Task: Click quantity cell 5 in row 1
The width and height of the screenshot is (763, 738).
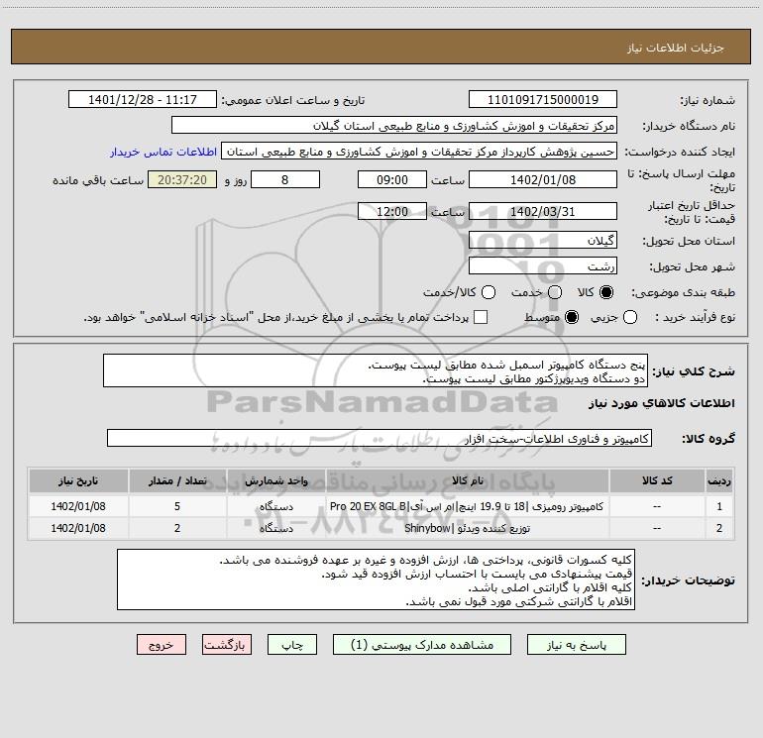Action: point(177,506)
